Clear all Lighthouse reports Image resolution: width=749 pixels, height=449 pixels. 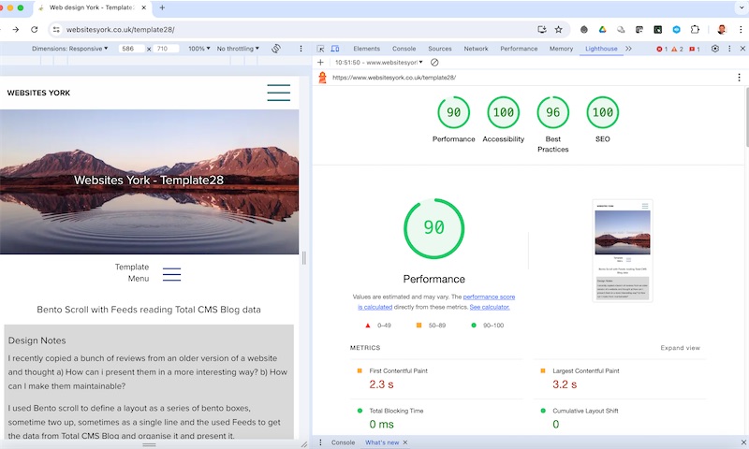(434, 63)
